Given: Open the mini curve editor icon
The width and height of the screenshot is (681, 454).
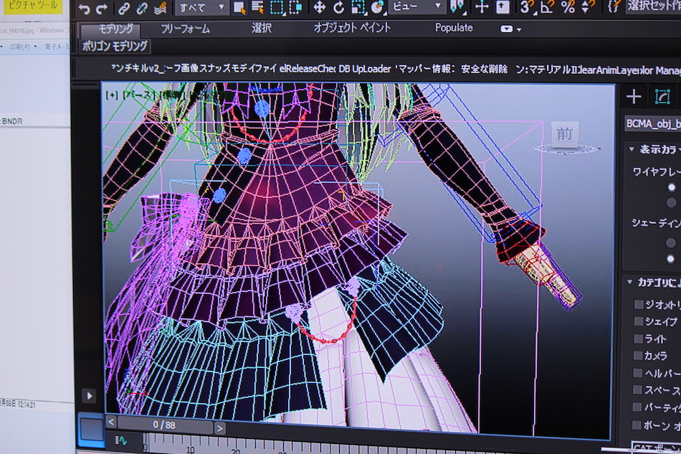Looking at the screenshot, I should (122, 440).
